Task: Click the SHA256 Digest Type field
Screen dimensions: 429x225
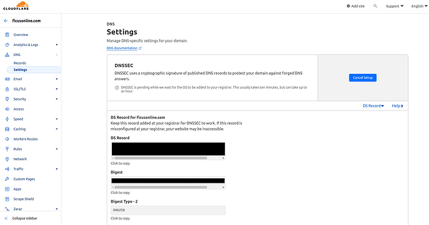Action: coord(168,210)
